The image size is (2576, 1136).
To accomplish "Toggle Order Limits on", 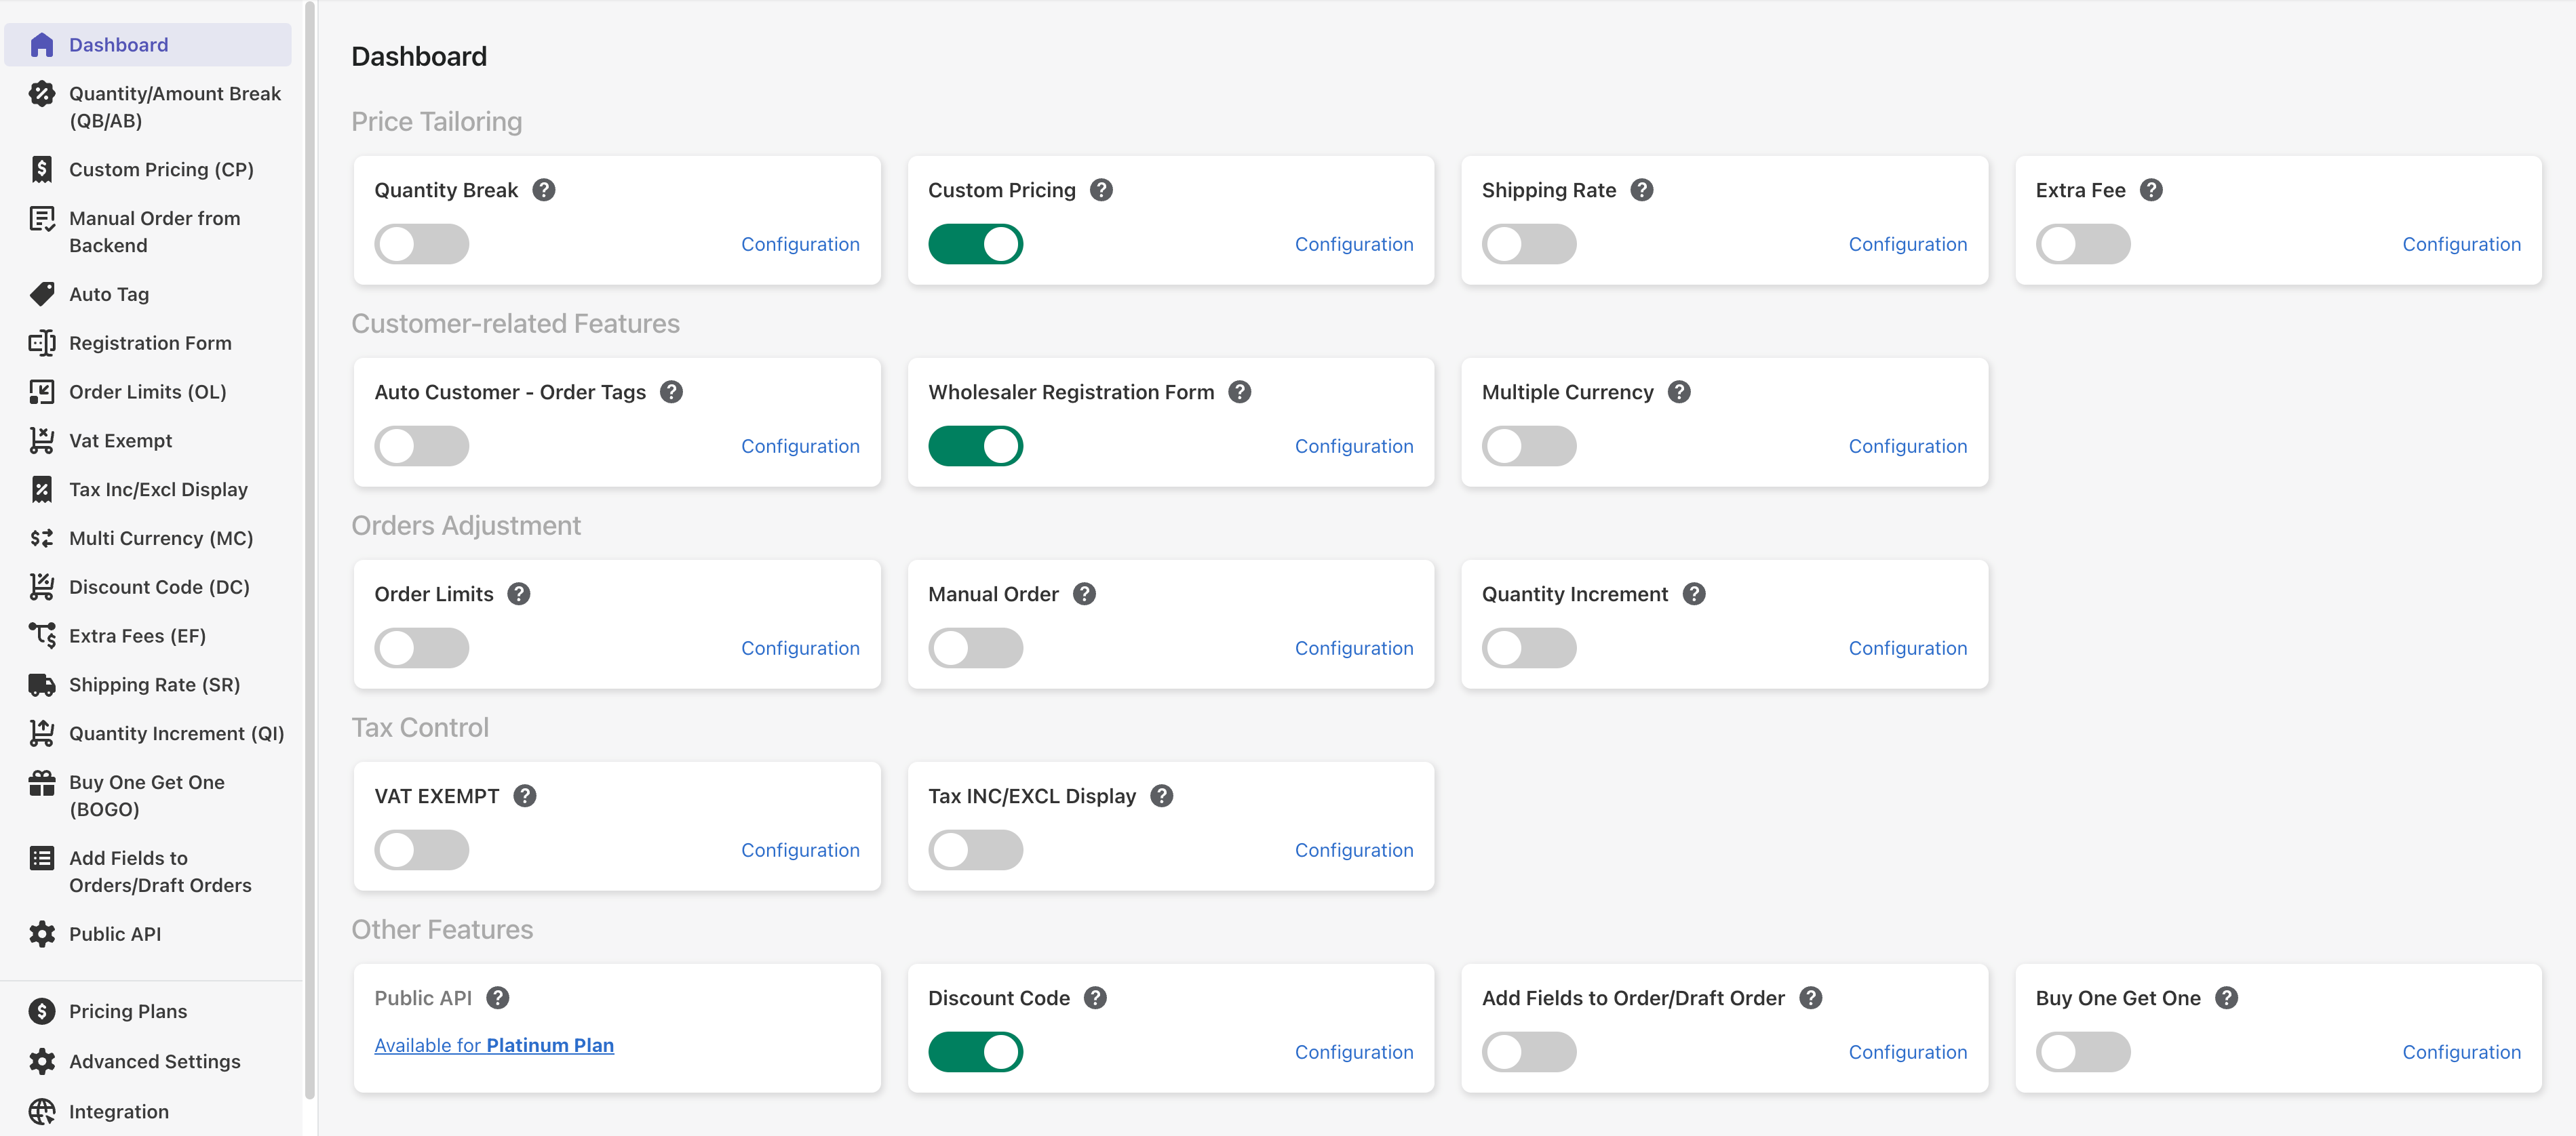I will tap(422, 647).
